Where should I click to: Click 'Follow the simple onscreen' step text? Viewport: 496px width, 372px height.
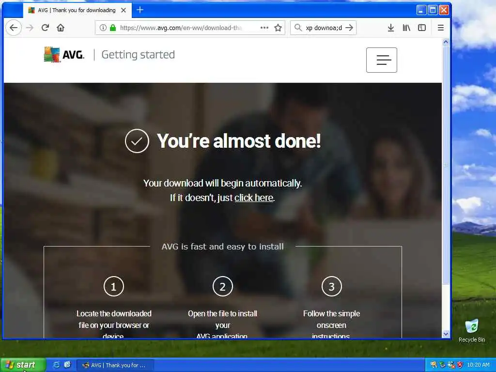(x=331, y=324)
